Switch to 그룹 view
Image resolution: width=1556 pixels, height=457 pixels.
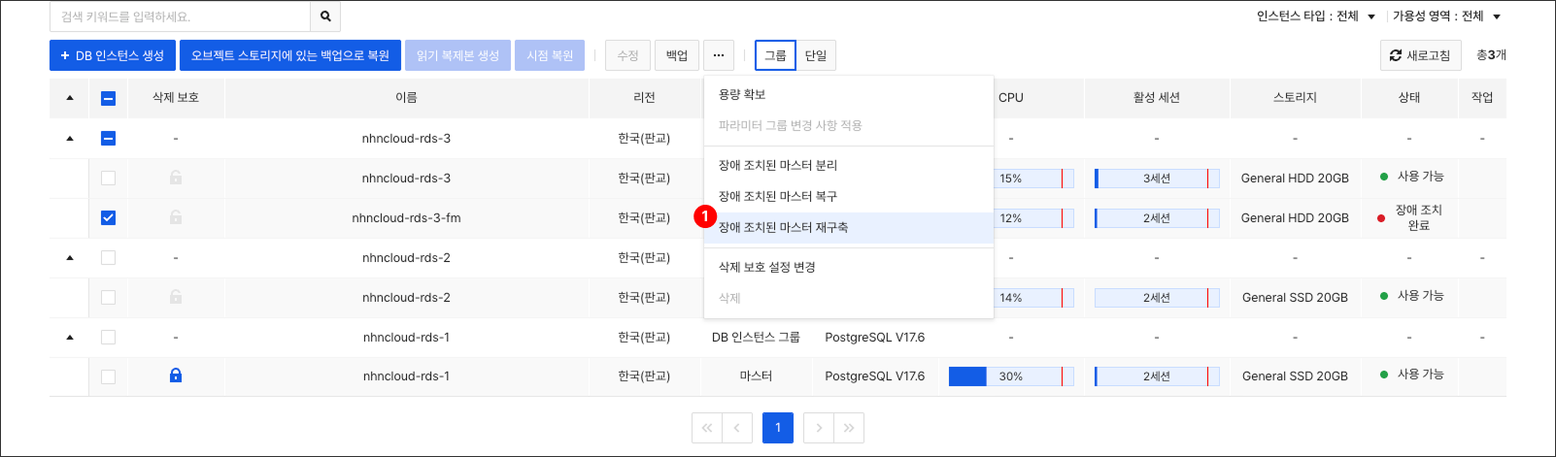[x=775, y=55]
